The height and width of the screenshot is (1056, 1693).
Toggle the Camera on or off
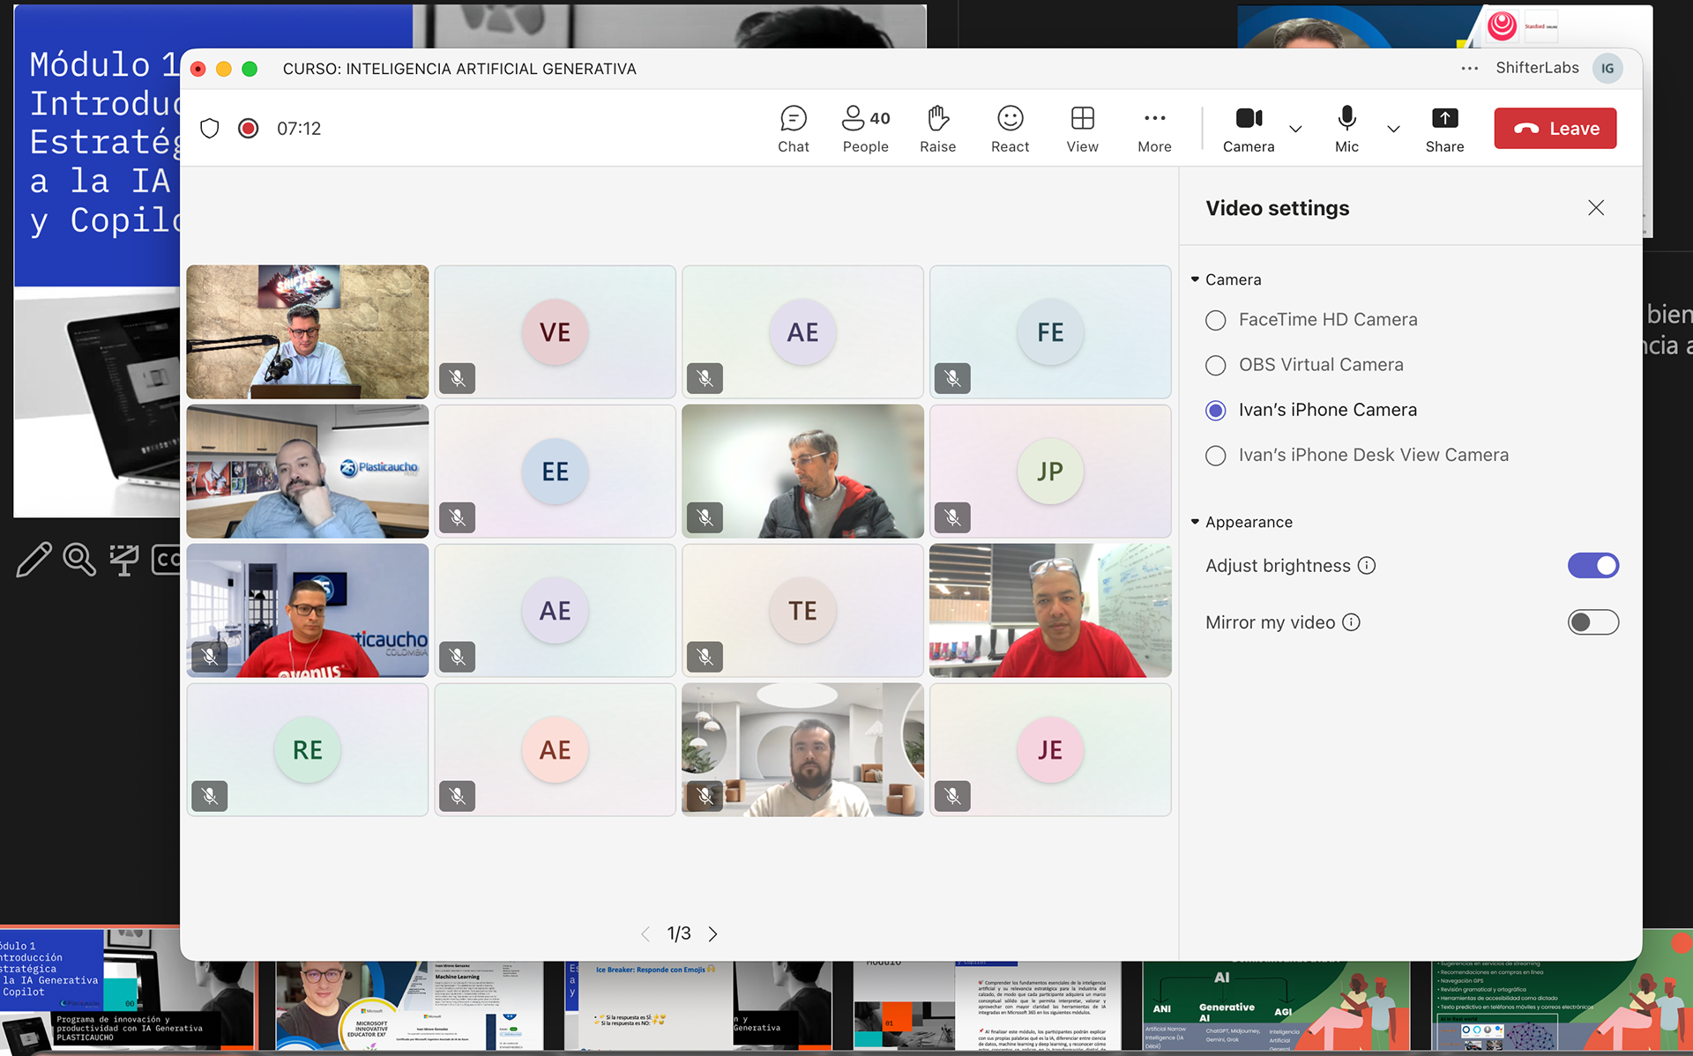[x=1249, y=129]
